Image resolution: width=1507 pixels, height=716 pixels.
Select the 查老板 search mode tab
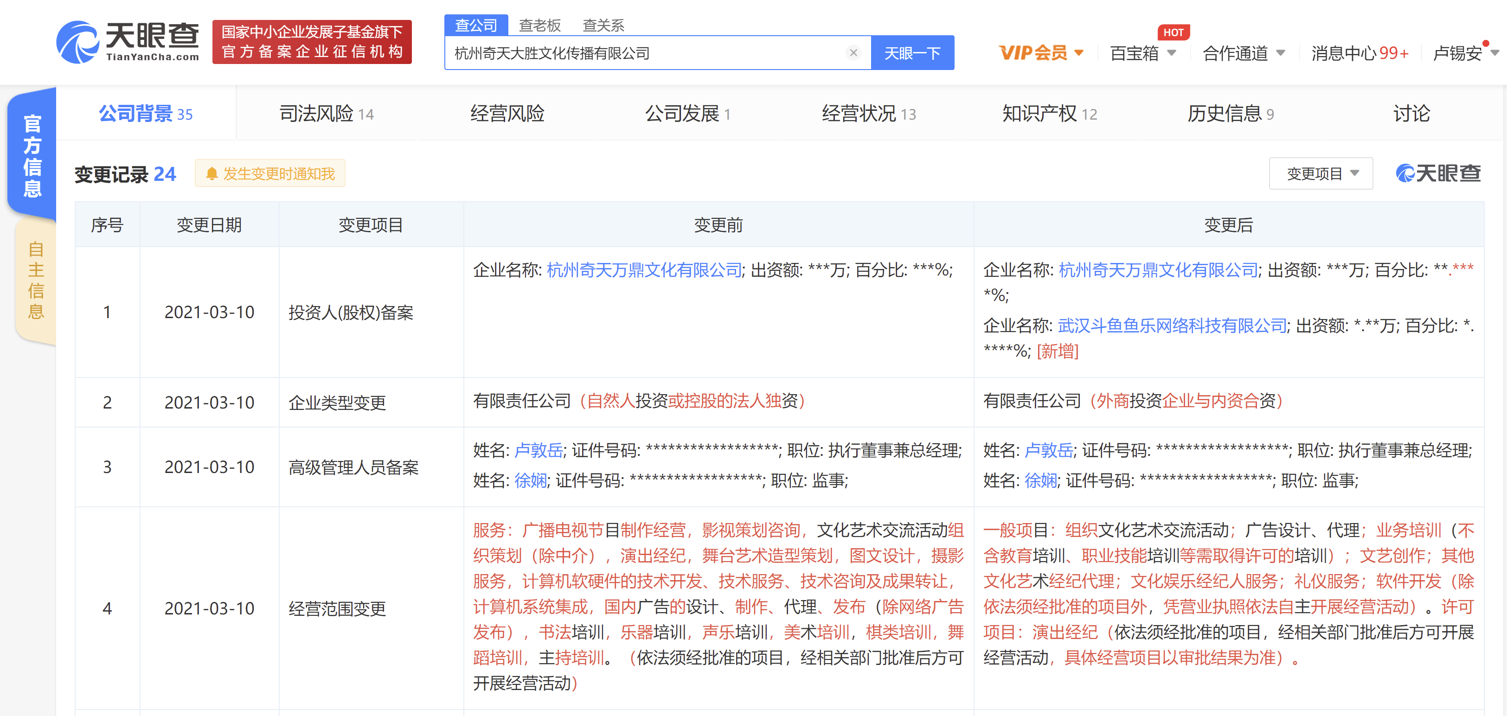[539, 25]
